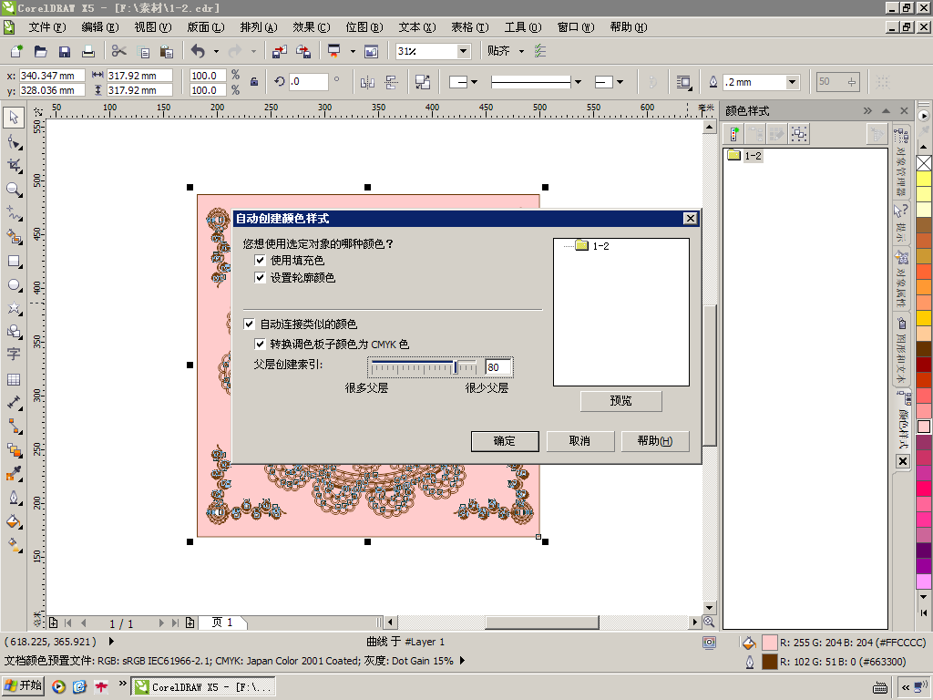933x700 pixels.
Task: Select the Text tool
Action: [14, 355]
